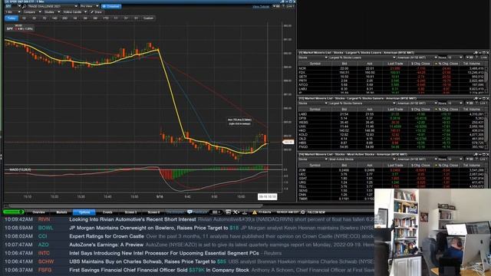The image size is (491, 276).
Task: Open the Pro View dropdown
Action: click(89, 6)
